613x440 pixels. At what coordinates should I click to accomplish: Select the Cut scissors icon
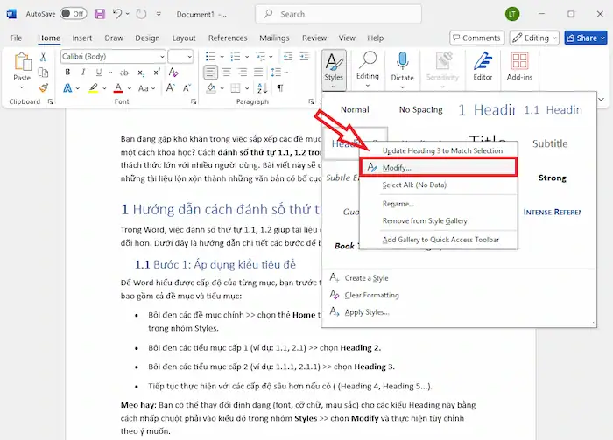[x=43, y=56]
